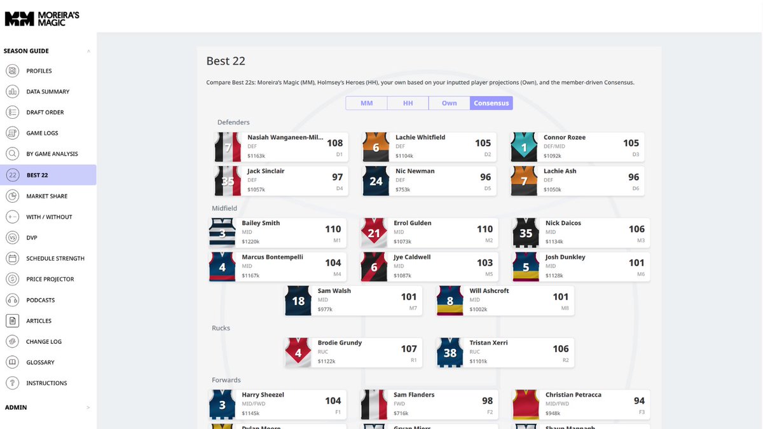Collapse the Season Guide section
This screenshot has width=763, height=429.
tap(88, 51)
